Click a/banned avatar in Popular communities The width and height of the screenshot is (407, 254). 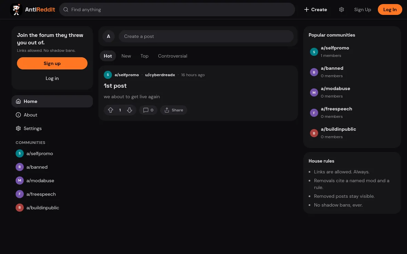(314, 72)
